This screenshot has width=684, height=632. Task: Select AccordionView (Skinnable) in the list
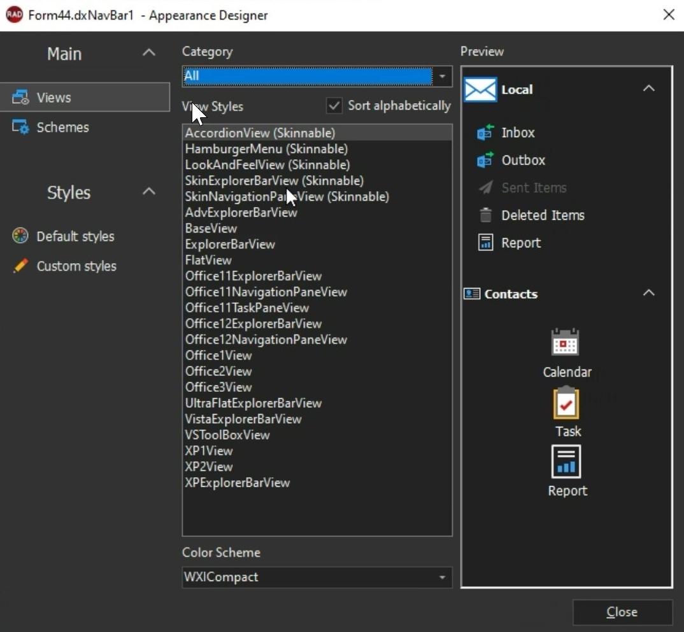(260, 133)
